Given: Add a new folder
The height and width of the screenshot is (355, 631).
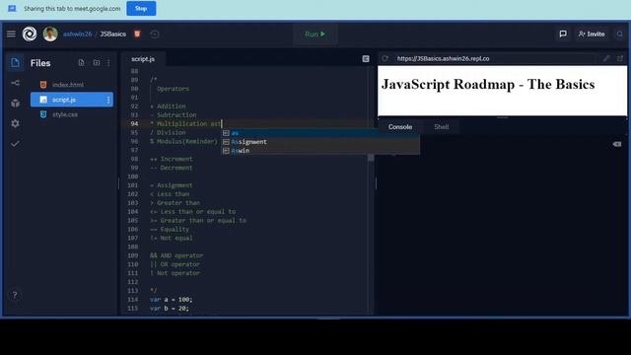Looking at the screenshot, I should point(97,63).
